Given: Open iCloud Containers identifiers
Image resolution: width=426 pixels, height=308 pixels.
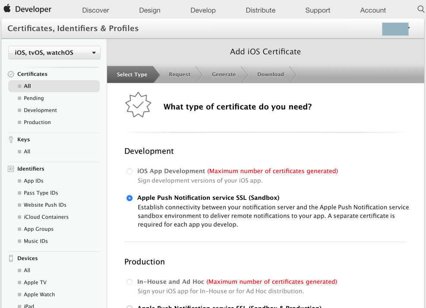Looking at the screenshot, I should (46, 217).
